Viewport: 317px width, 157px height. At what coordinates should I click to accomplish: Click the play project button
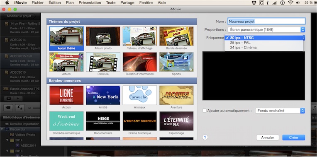click(18, 99)
